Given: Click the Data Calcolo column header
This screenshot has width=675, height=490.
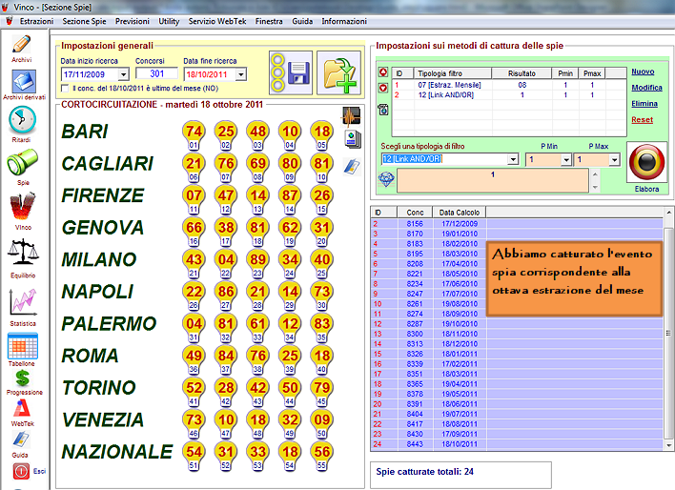Looking at the screenshot, I should (460, 213).
